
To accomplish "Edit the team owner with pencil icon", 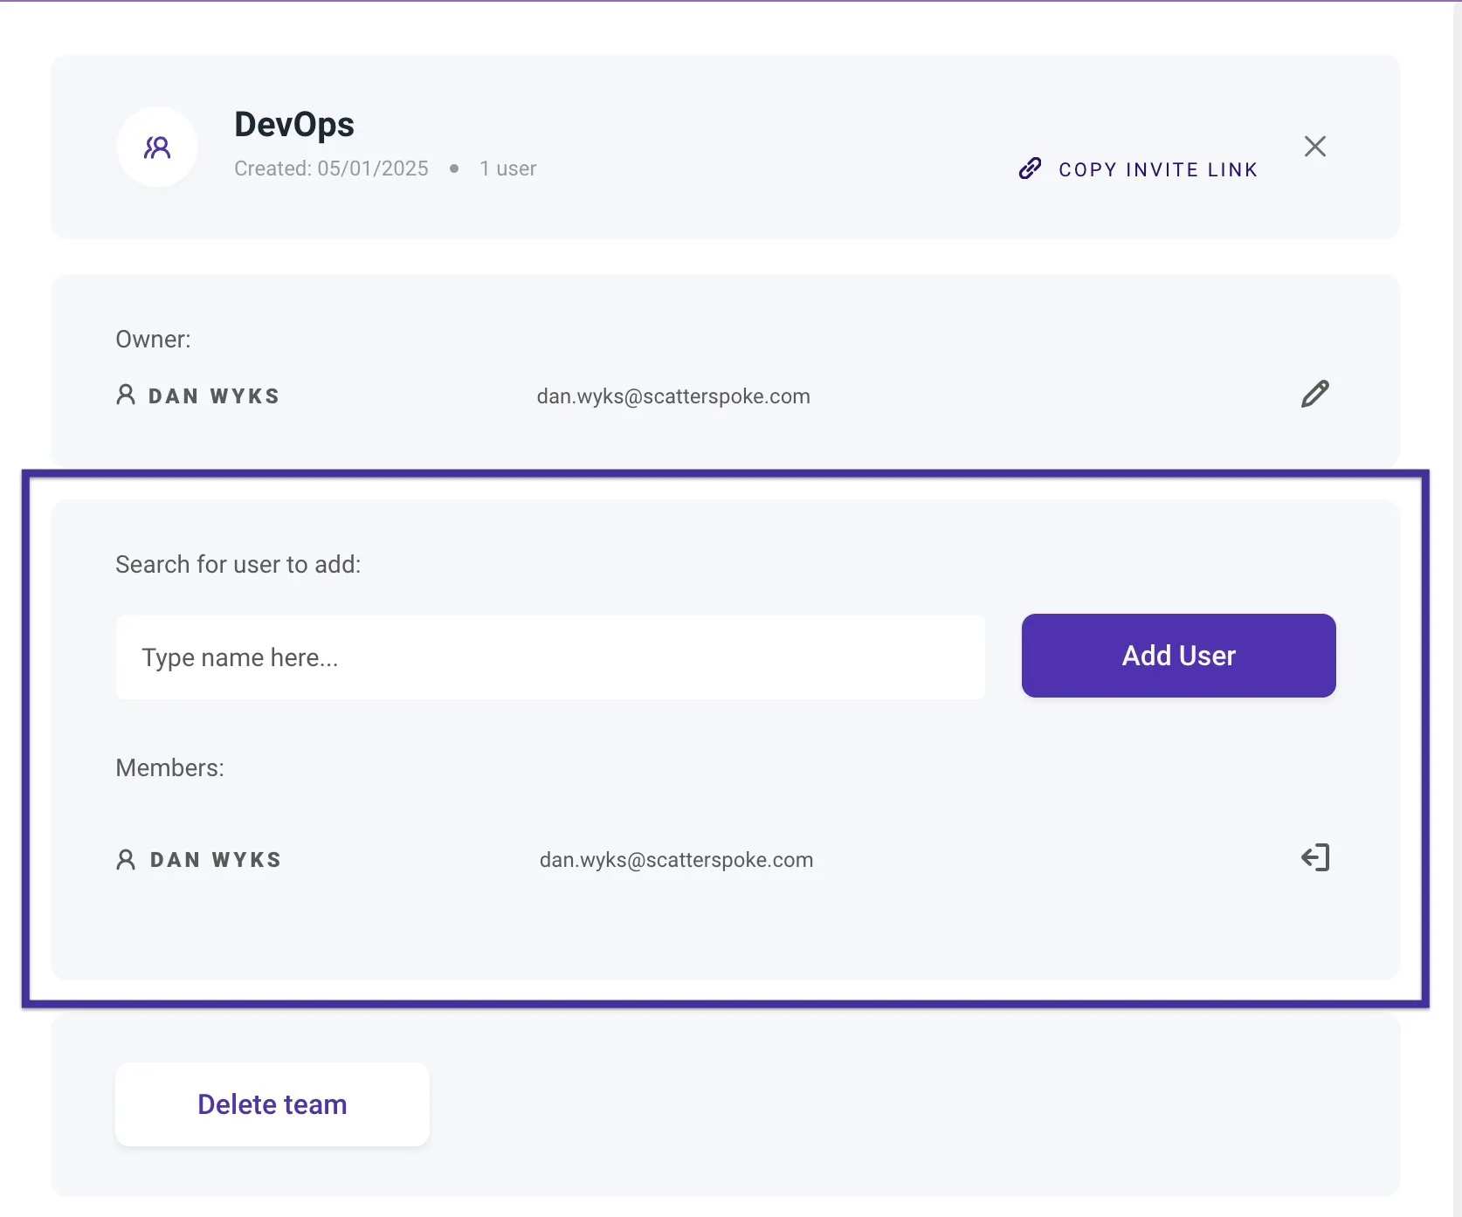I will [x=1314, y=395].
